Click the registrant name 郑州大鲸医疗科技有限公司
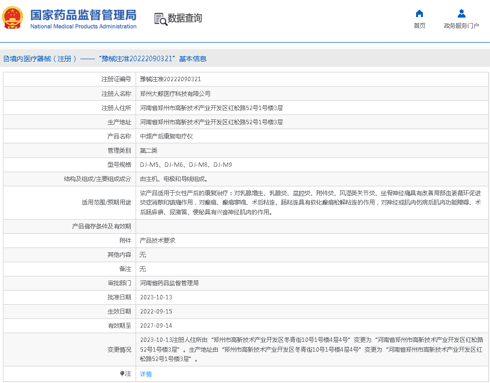Screen dimensions: 490x383 pyautogui.click(x=175, y=93)
